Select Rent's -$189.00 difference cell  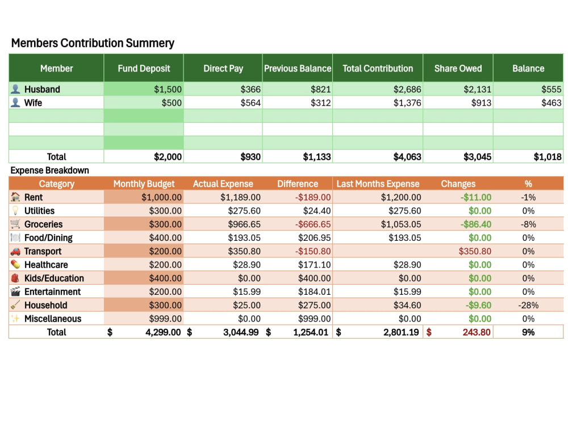tap(298, 197)
